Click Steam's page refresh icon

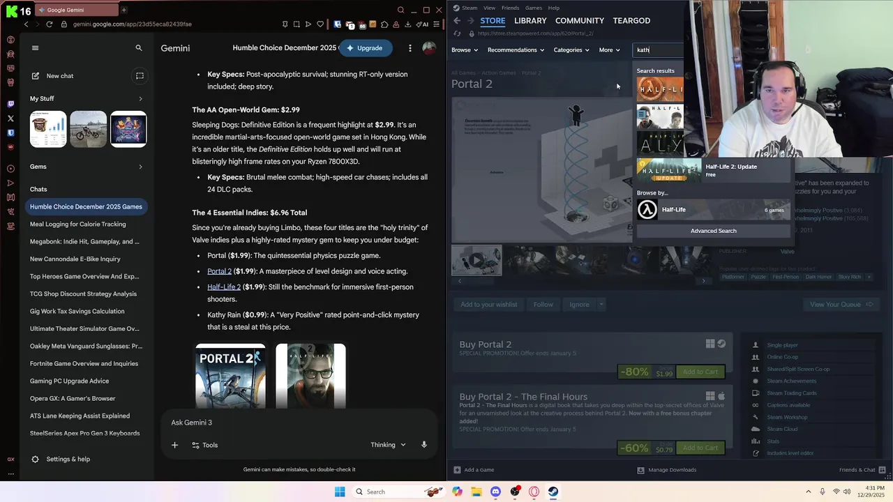457,33
